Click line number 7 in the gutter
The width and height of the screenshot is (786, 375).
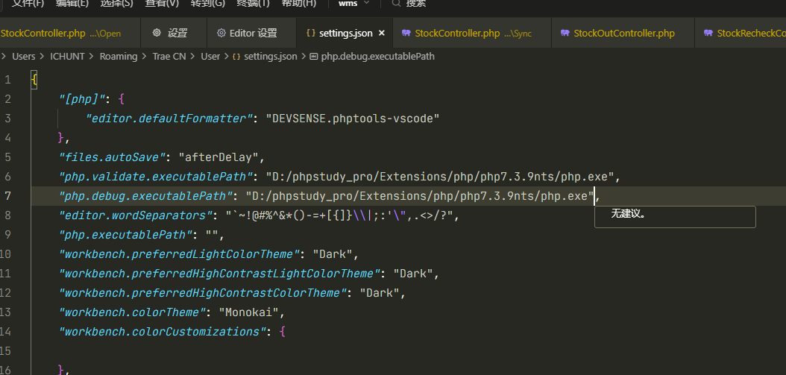pos(8,195)
